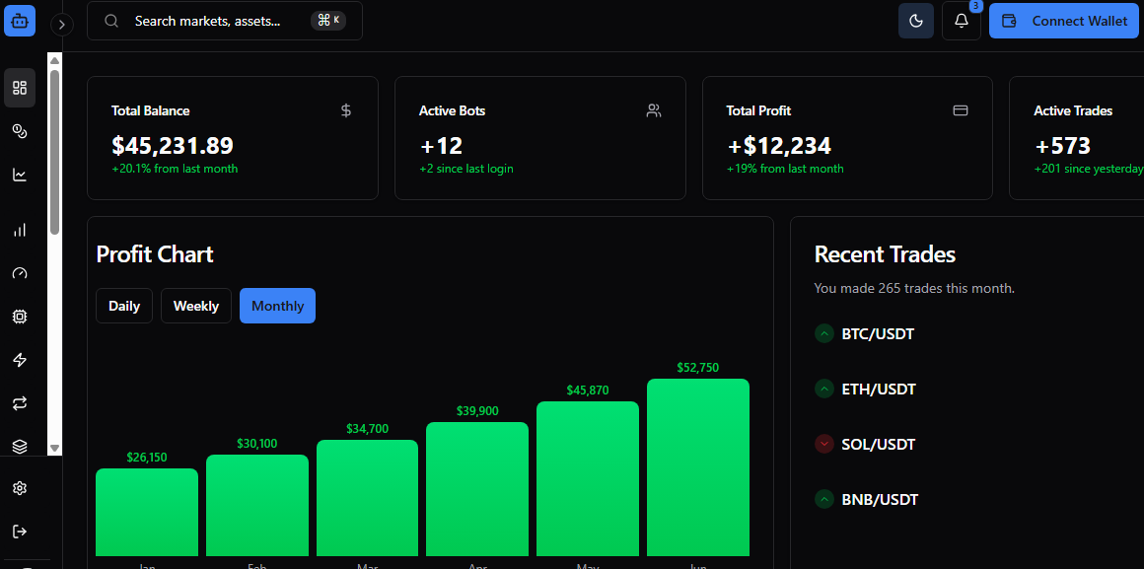Open the line chart icon in sidebar

pos(20,176)
